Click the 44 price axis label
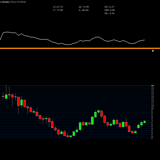 pyautogui.click(x=152, y=132)
